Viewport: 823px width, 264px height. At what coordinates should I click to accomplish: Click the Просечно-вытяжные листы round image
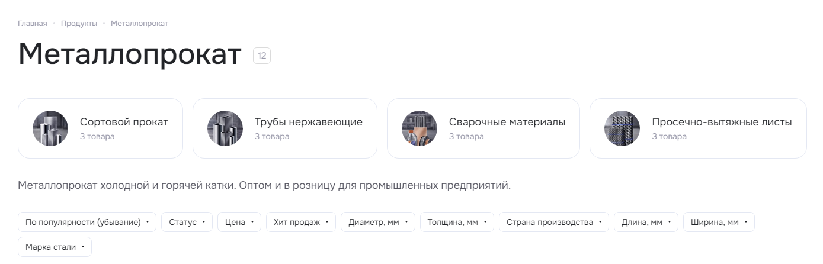pyautogui.click(x=622, y=128)
